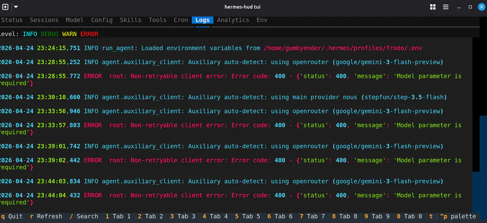Click Tab 7 footer shortcut

click(312, 217)
